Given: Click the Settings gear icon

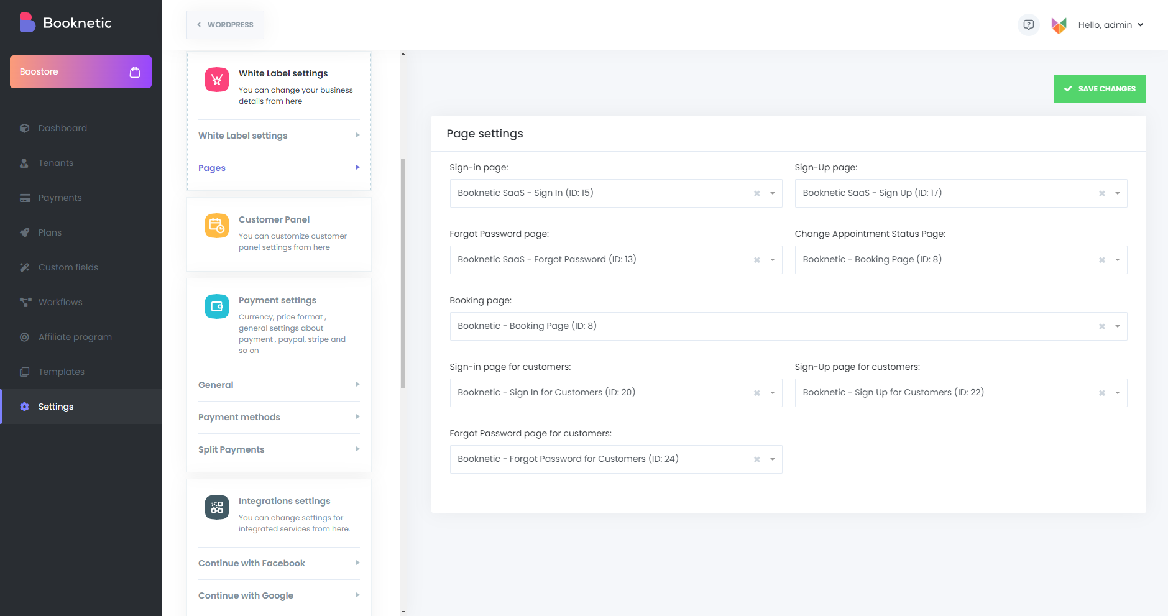Looking at the screenshot, I should 24,407.
